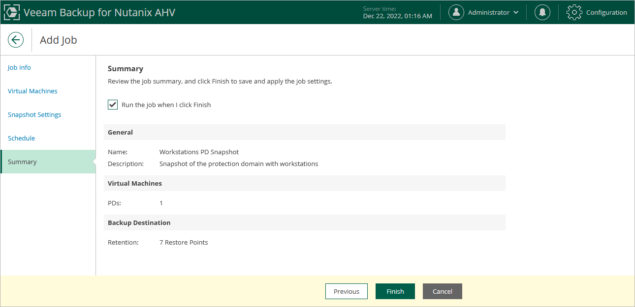Click the General section header
635x307 pixels.
pos(305,132)
